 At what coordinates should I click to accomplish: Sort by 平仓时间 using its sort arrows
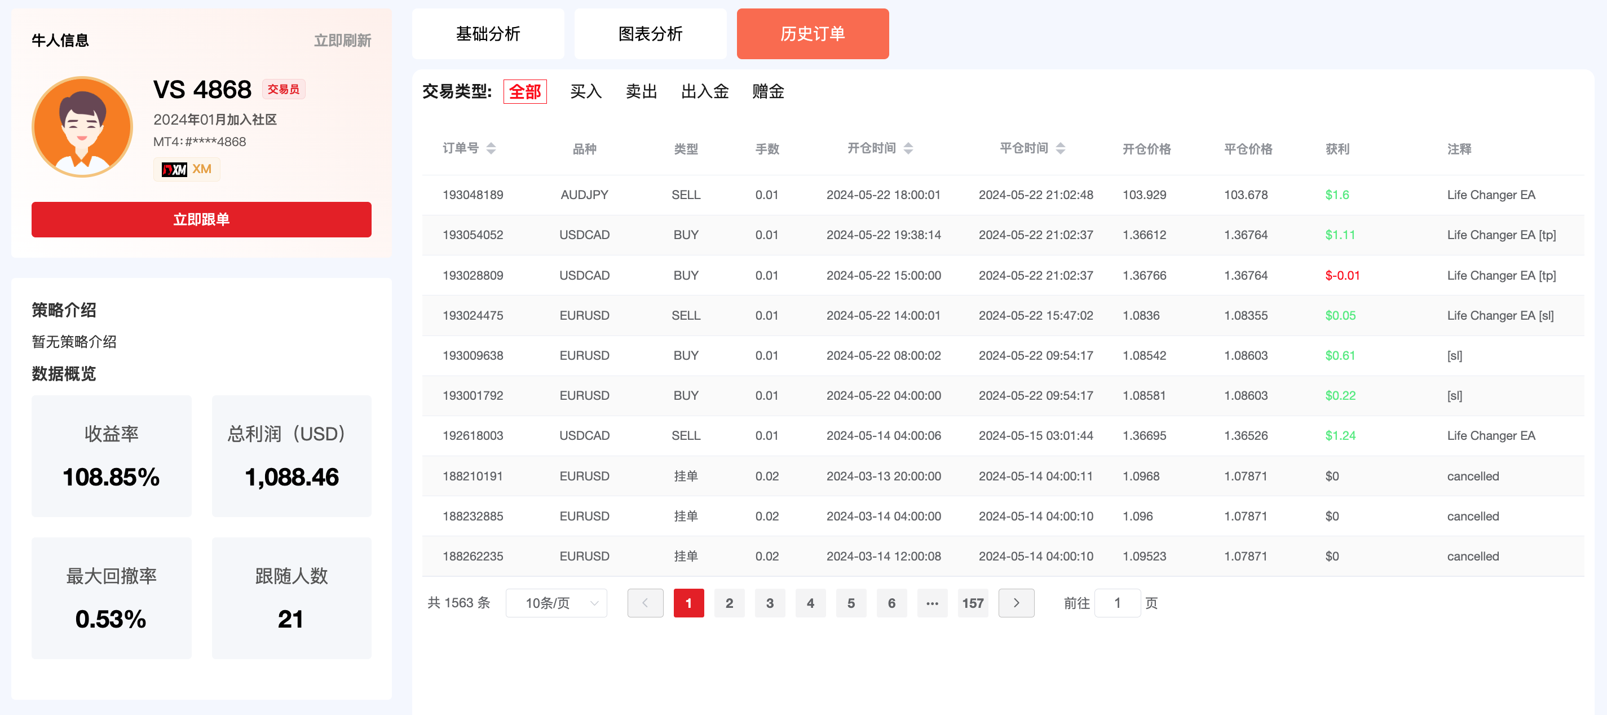[1061, 147]
